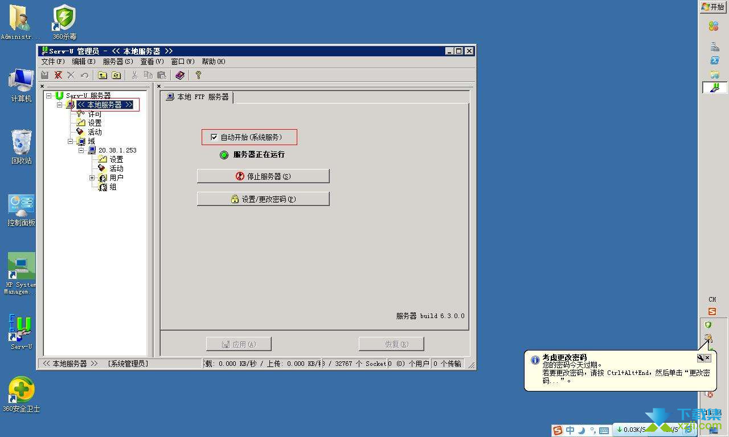This screenshot has width=729, height=437.
Task: Click the colorful clover quick-launch icon
Action: [x=713, y=26]
